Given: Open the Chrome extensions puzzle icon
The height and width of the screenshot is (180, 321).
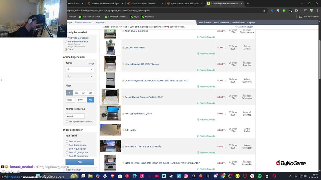Looking at the screenshot, I should pyautogui.click(x=296, y=10).
